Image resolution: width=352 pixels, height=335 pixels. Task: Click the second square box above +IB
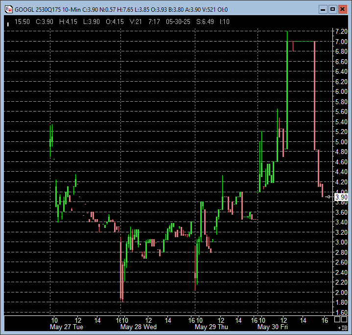[x=344, y=319]
